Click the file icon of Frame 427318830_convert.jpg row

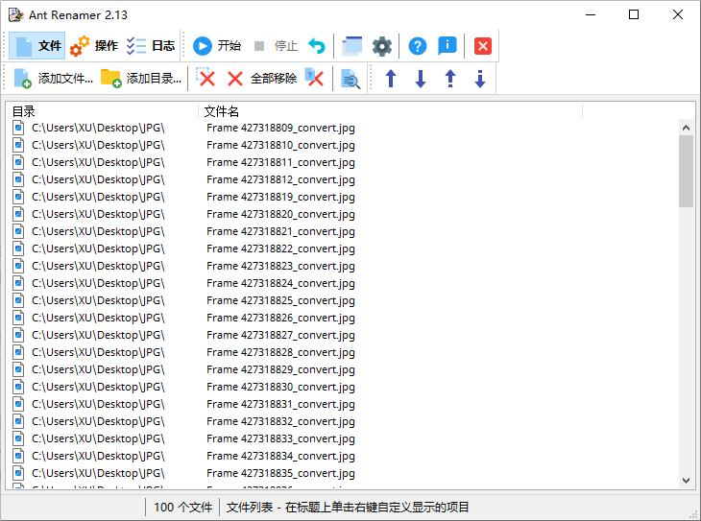tap(18, 387)
